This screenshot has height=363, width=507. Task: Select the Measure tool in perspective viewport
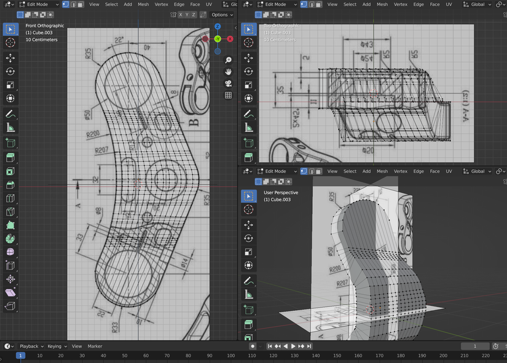pyautogui.click(x=249, y=295)
